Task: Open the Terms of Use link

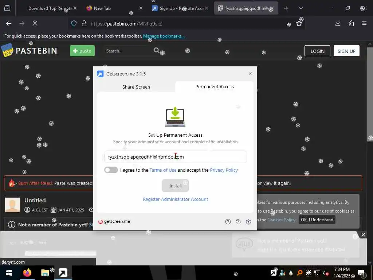Action: pyautogui.click(x=163, y=170)
